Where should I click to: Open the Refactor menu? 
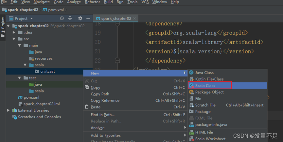click(x=92, y=2)
